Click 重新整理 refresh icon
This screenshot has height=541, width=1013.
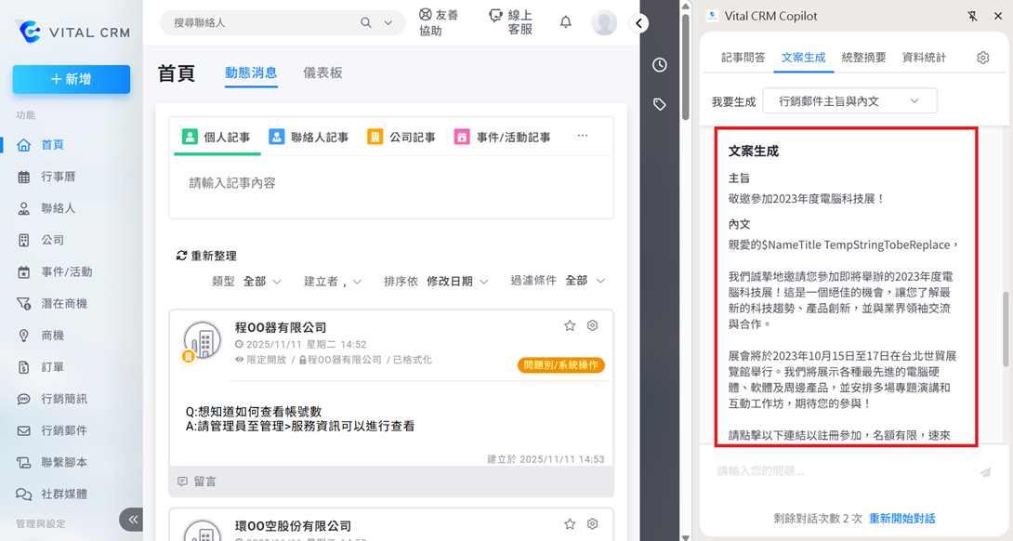pos(182,256)
